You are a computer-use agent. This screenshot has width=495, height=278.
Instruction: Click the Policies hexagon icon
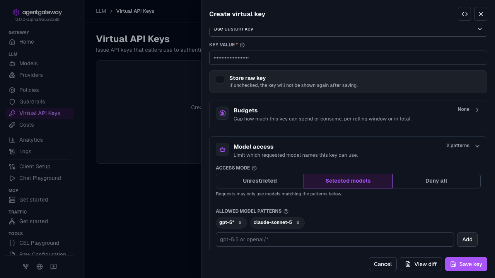click(12, 90)
